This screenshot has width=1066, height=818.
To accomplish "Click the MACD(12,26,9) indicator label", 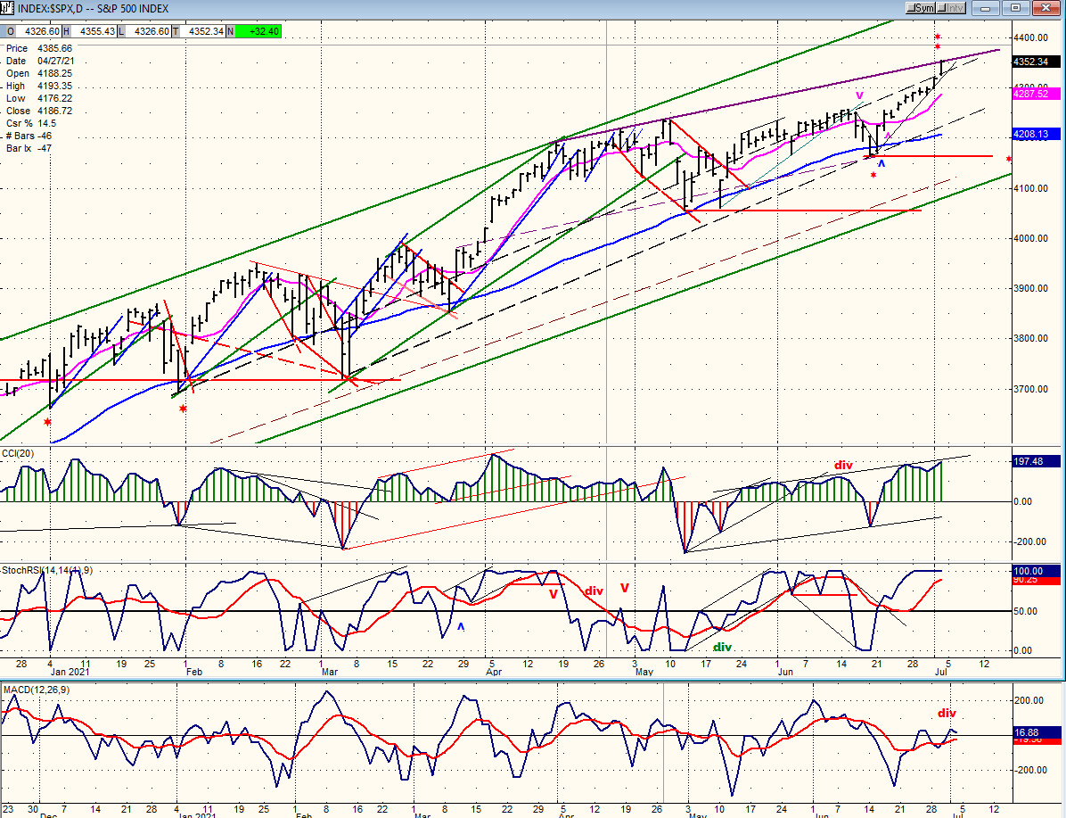I will point(36,690).
